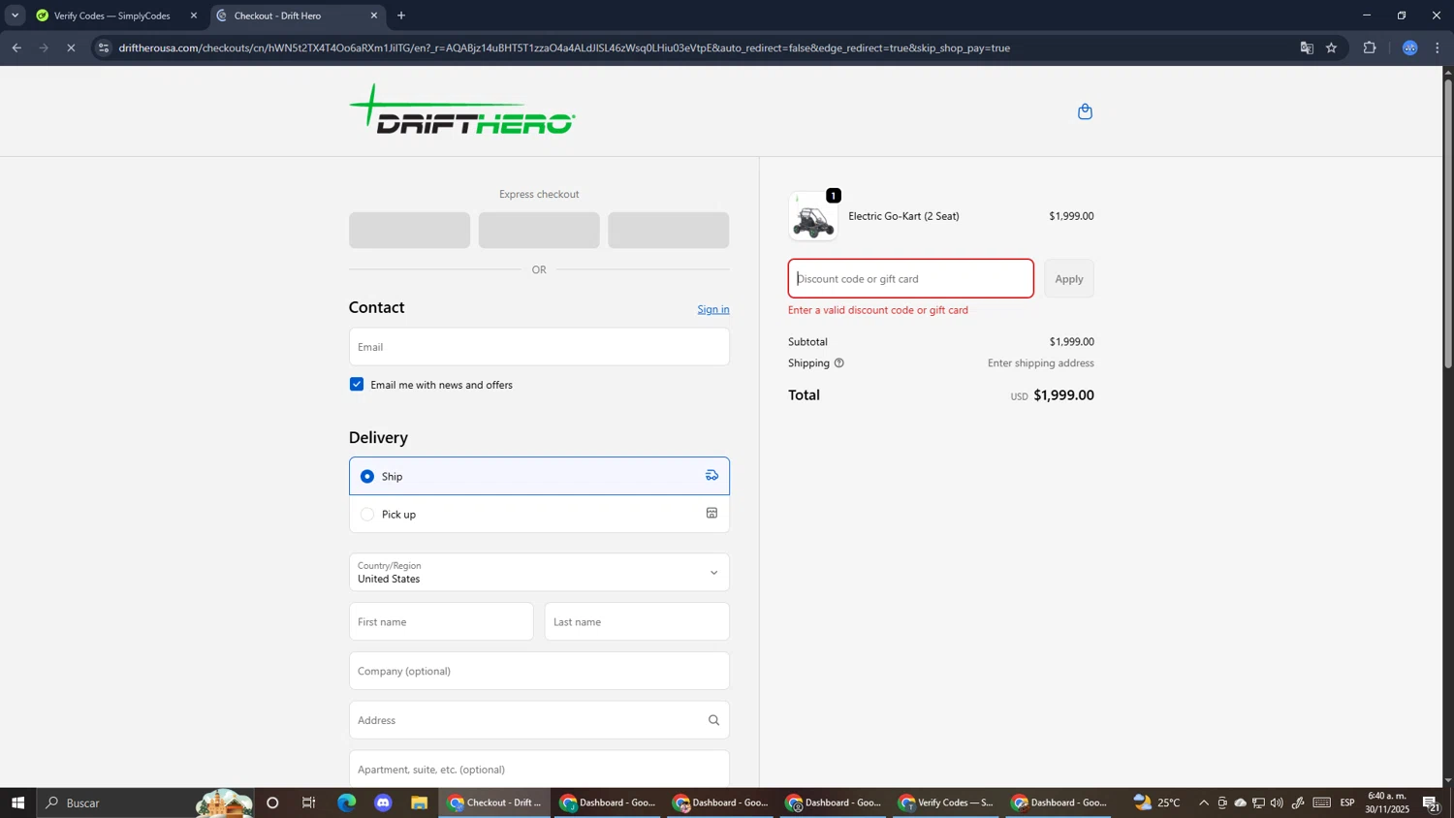Open Chrome three-dot menu

1438,47
